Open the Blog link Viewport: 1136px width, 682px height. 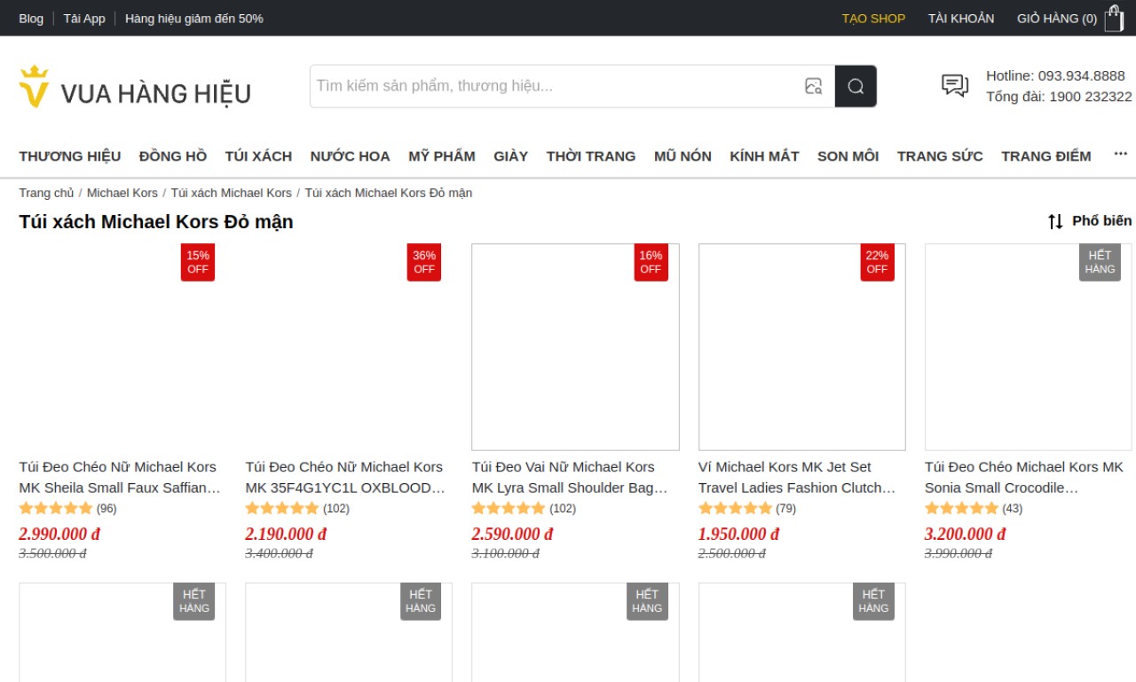click(x=31, y=18)
